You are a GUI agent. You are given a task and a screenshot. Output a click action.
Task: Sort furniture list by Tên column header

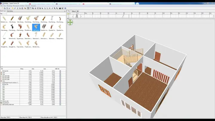coord(10,69)
